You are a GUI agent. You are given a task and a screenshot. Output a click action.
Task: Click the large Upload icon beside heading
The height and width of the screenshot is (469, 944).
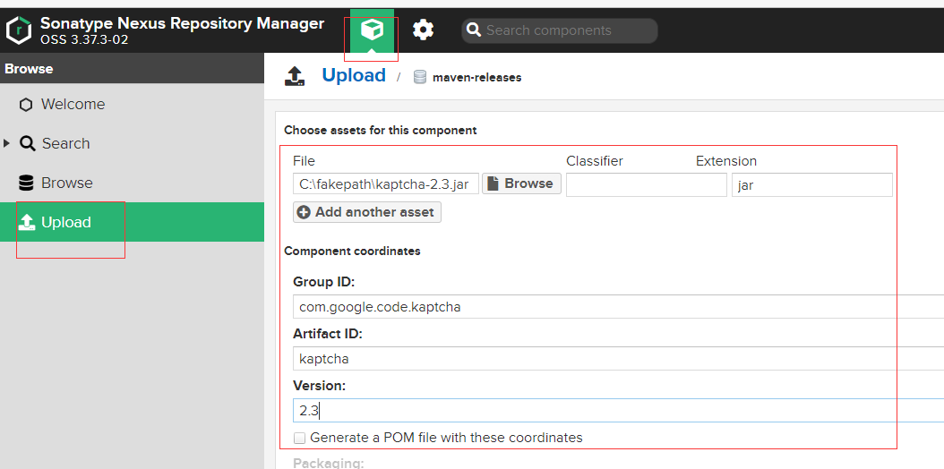point(295,76)
